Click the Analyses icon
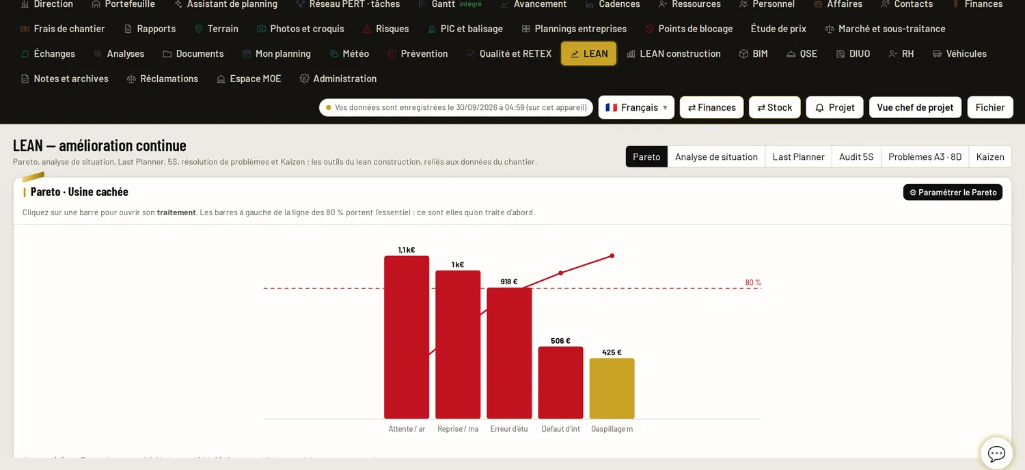This screenshot has height=470, width=1025. tap(98, 54)
